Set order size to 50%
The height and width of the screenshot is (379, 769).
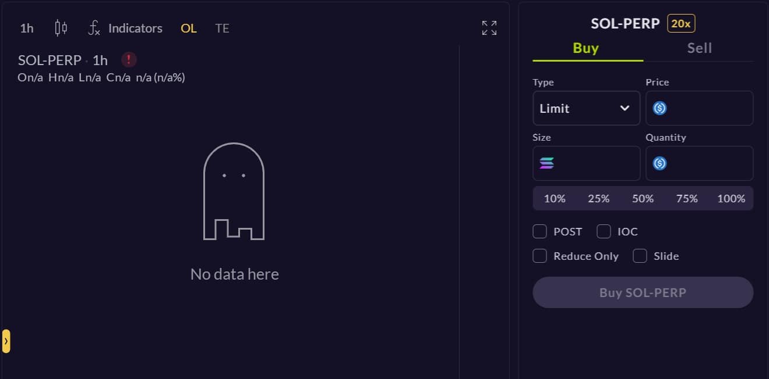coord(643,199)
